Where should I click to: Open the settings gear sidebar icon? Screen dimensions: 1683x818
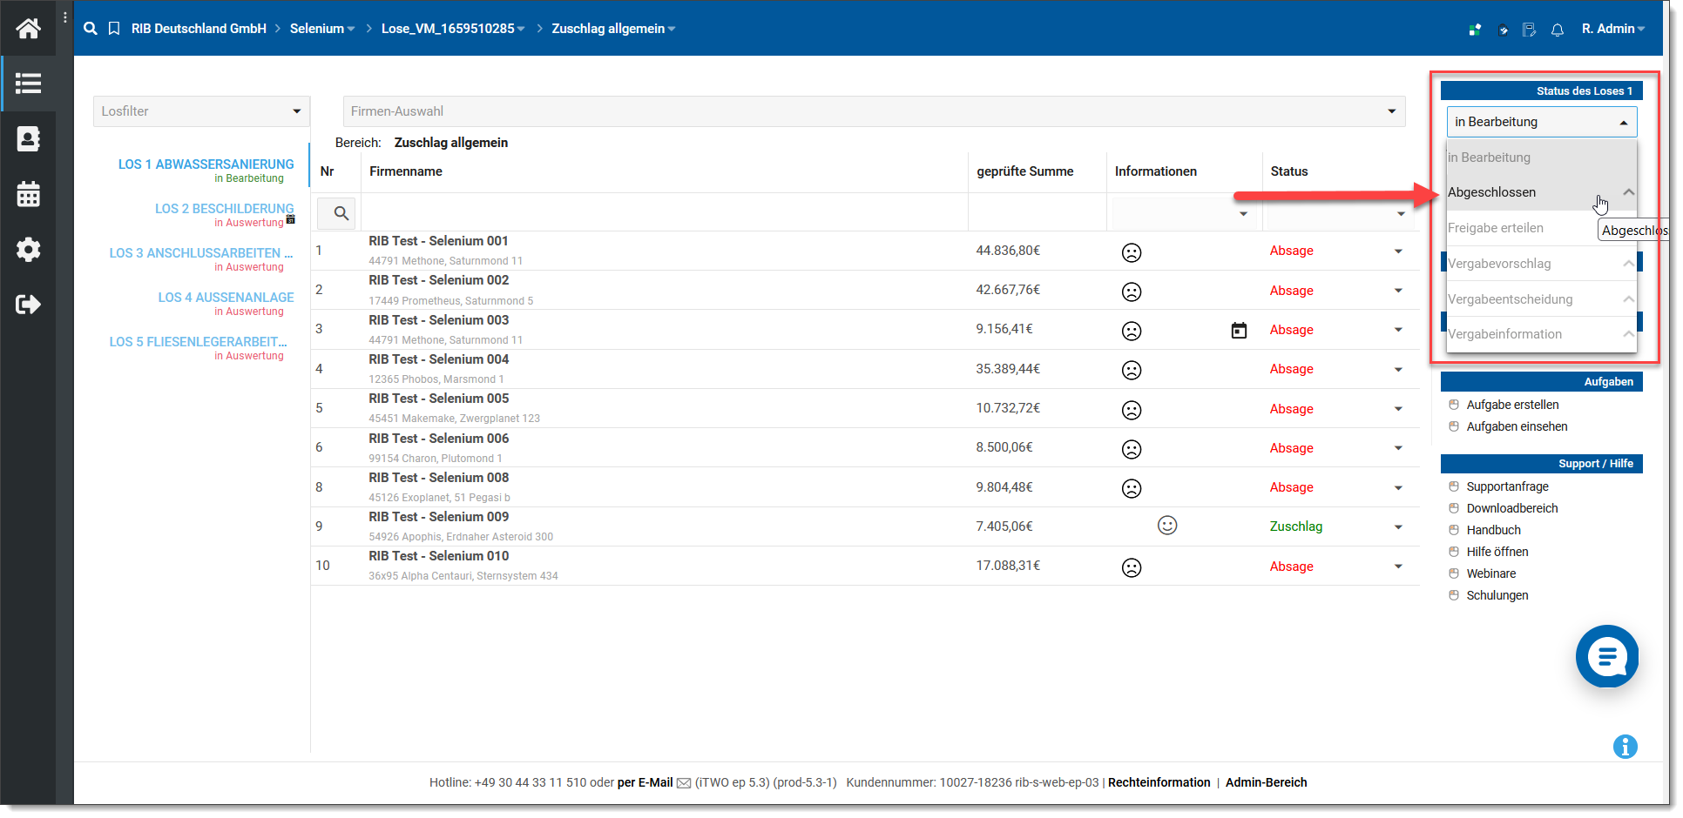tap(28, 250)
